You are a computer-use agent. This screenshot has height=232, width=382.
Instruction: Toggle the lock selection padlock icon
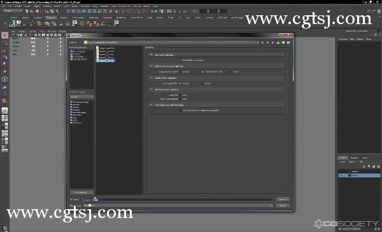(110, 11)
